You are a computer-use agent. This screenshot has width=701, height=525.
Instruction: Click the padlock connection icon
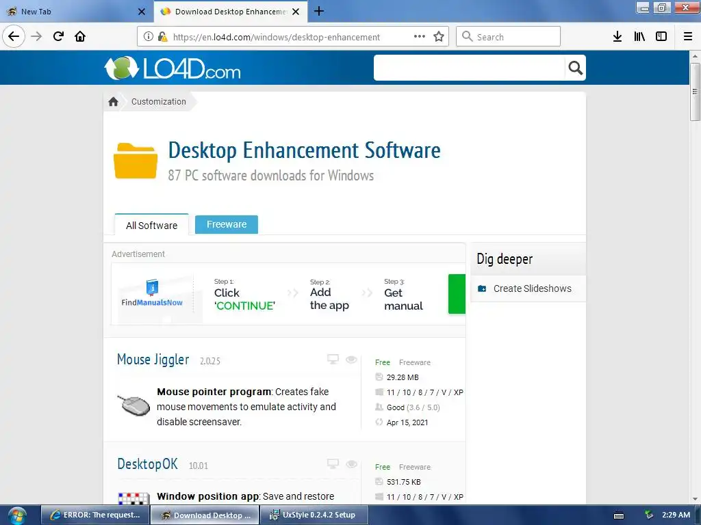pos(162,37)
